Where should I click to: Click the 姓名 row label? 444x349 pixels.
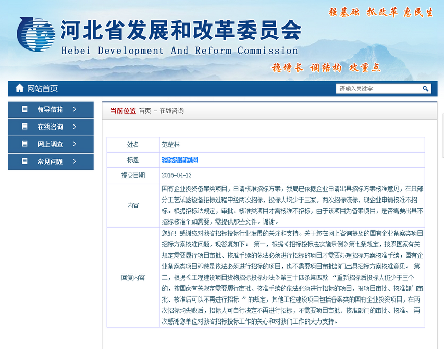133,144
